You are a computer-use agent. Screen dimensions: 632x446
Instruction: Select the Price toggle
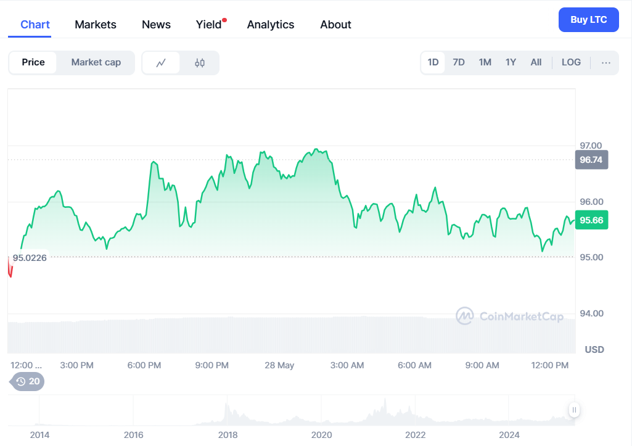point(33,62)
